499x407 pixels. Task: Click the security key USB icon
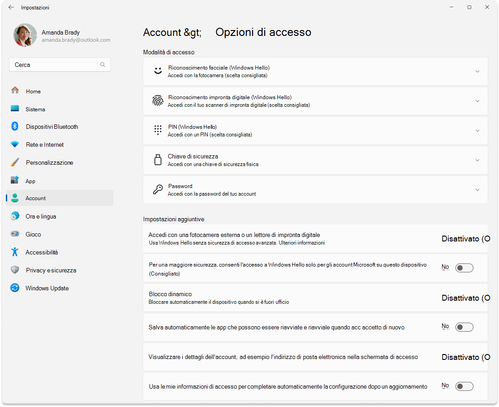tap(158, 160)
